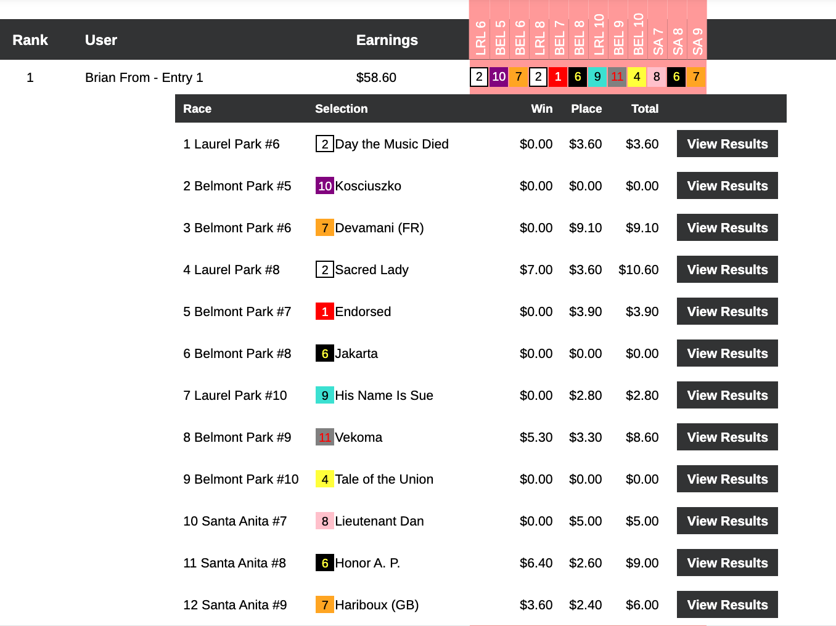Click View Results for Laurel Park #6
Image resolution: width=836 pixels, height=626 pixels.
(x=727, y=144)
